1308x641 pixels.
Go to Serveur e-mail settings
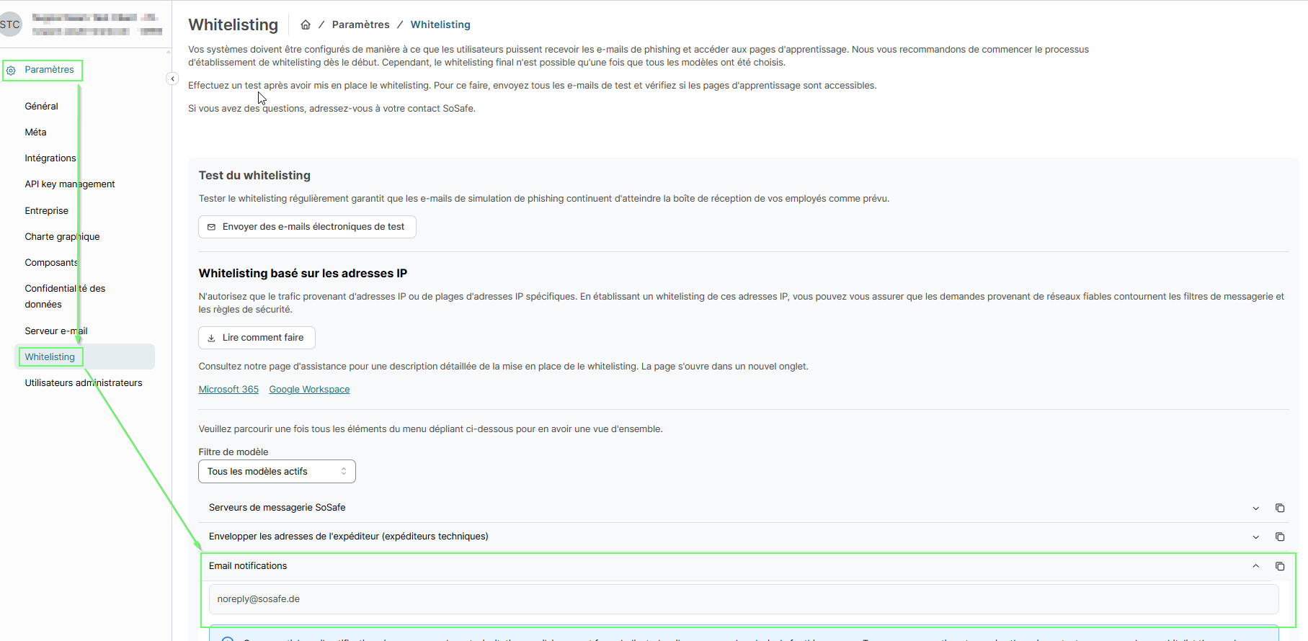[55, 331]
